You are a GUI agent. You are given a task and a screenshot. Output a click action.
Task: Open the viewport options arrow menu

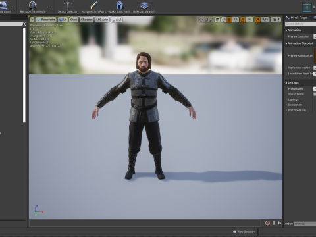tap(32, 20)
